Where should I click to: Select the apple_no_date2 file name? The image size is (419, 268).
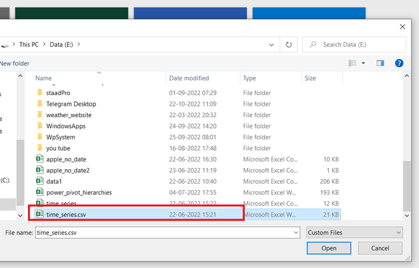click(68, 170)
